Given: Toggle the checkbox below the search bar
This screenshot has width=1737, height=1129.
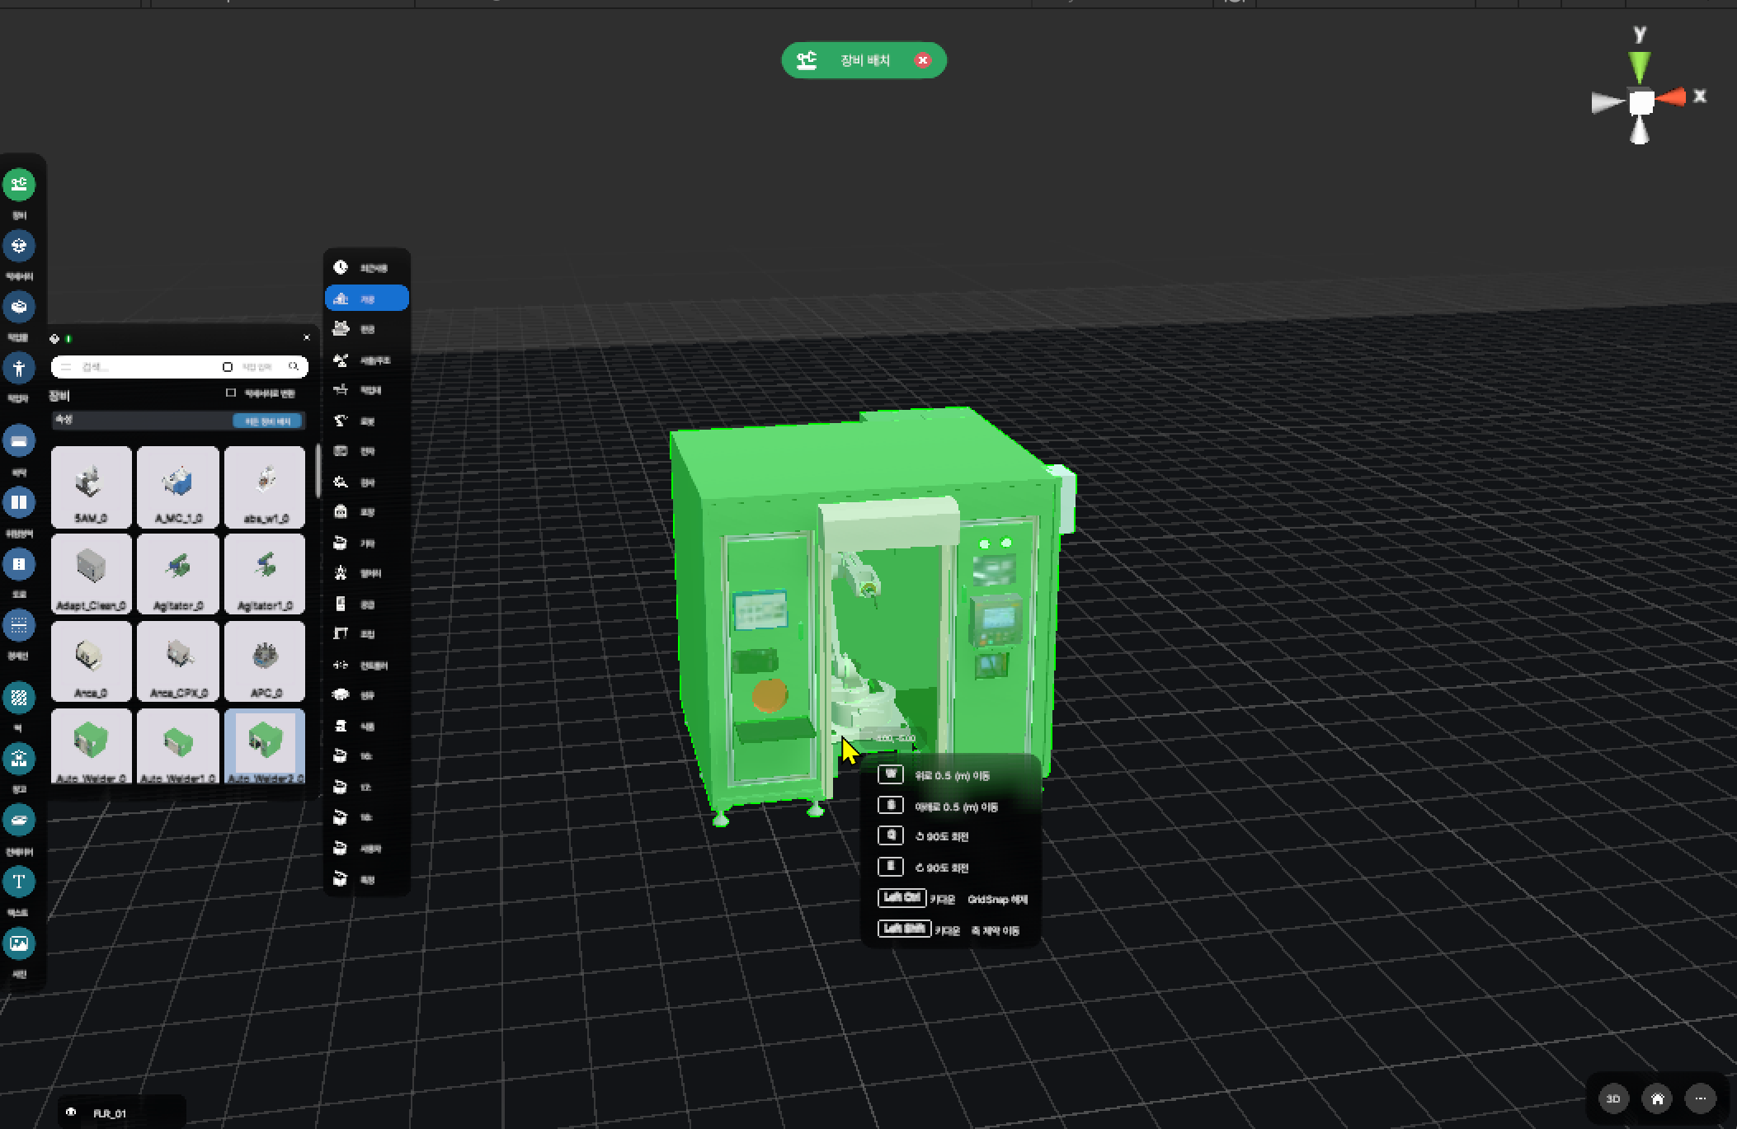Looking at the screenshot, I should pos(231,393).
